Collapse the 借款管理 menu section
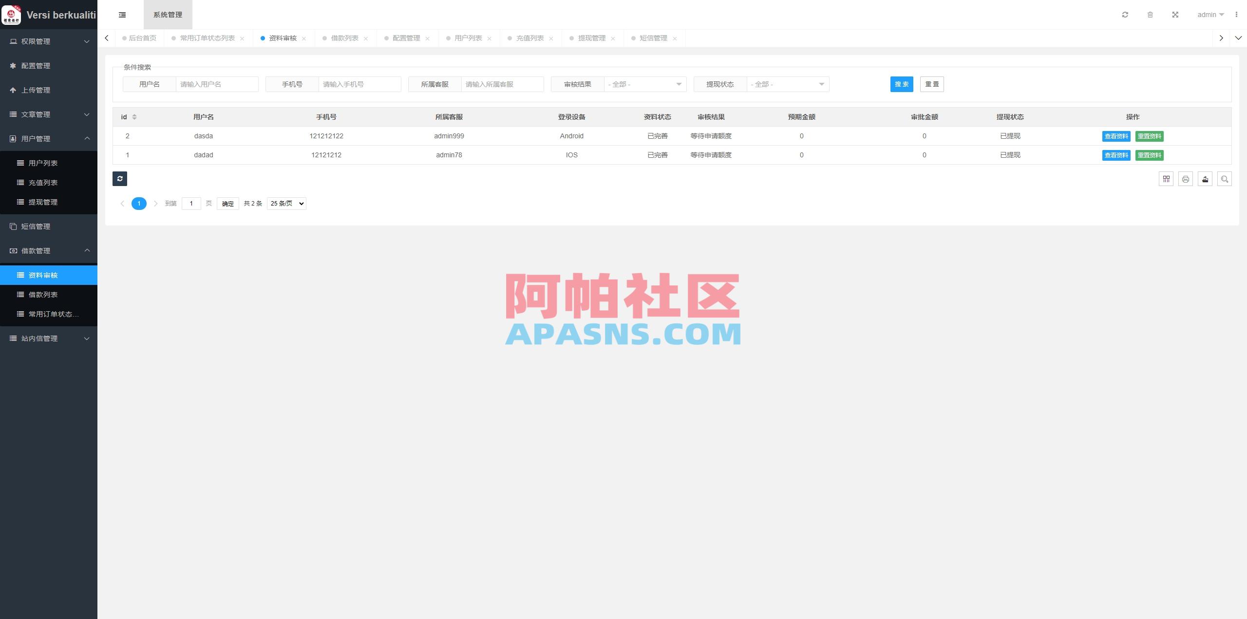The image size is (1247, 619). coord(49,250)
